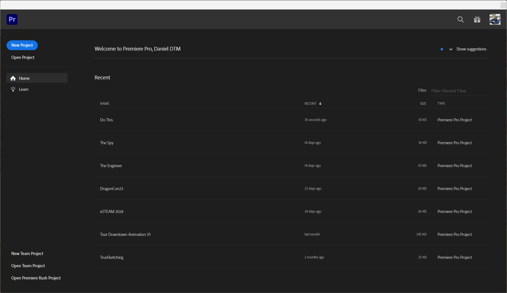Viewport: 507px width, 293px height.
Task: Sort by the RECENT column header
Action: (310, 104)
